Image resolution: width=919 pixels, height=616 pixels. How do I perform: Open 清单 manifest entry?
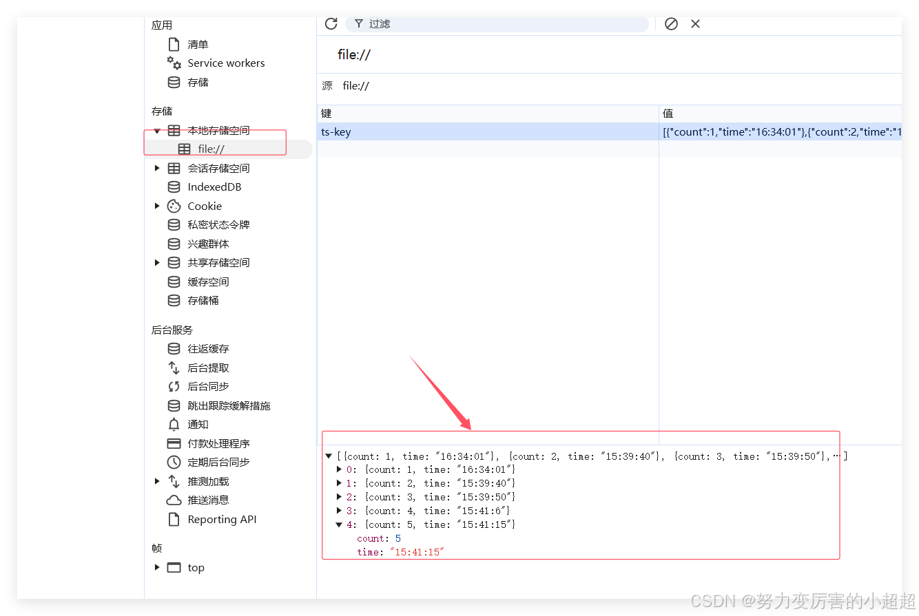click(198, 44)
